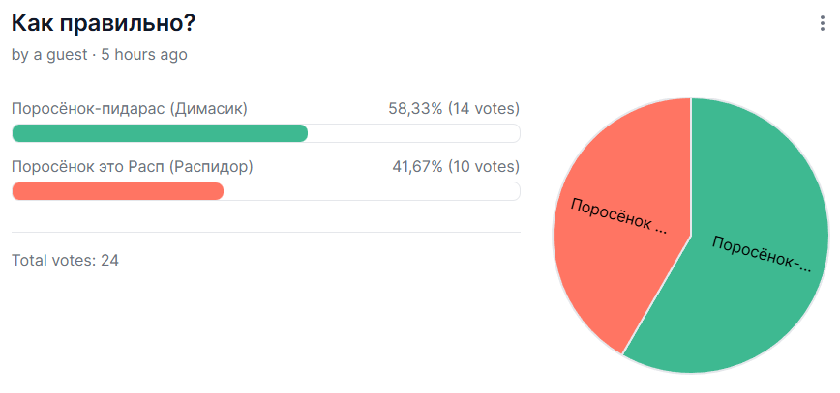Select the first poll option label ending with "(Димасик)"

[x=130, y=110]
